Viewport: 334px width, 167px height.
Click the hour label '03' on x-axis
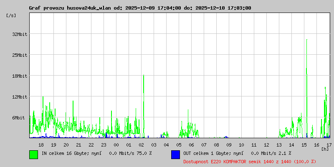[x=154, y=145]
